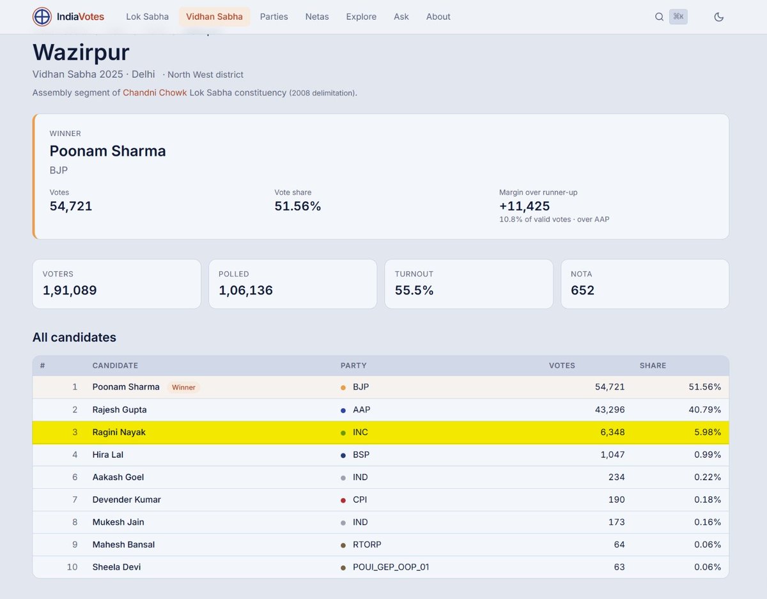Click Devender Kumar candidate name
Screen dimensions: 767x599
(x=127, y=499)
